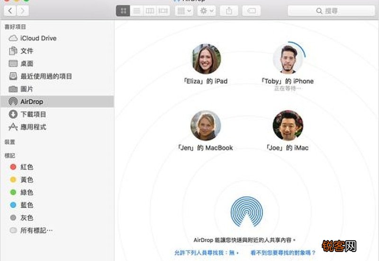Click the 標記 sidebar section header
The width and height of the screenshot is (379, 261).
(10, 156)
